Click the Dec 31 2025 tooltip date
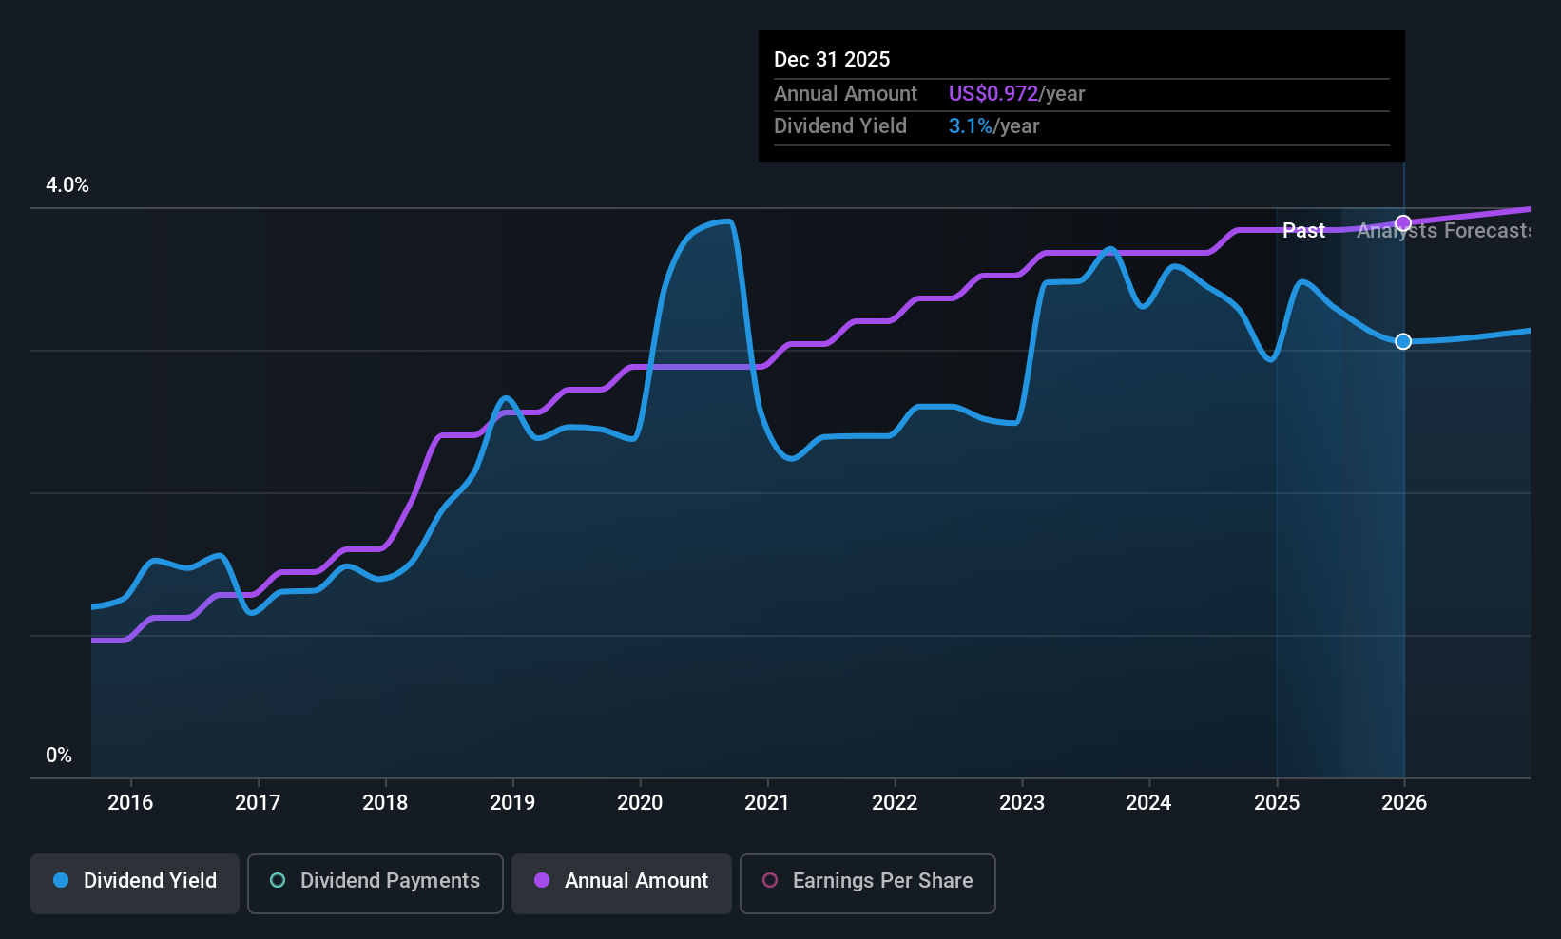The image size is (1561, 939). (x=832, y=59)
